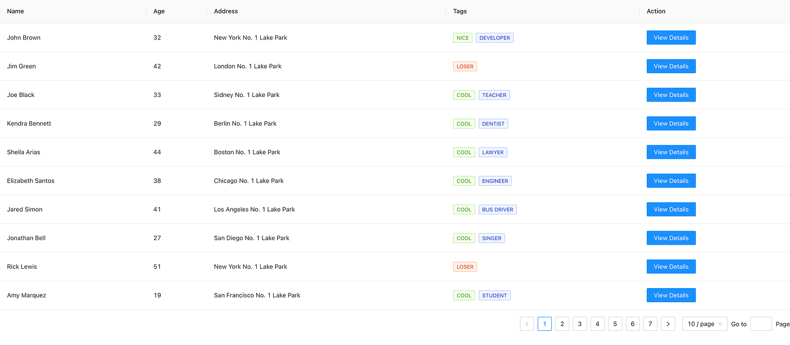Click the Name column header
This screenshot has width=790, height=345.
(16, 11)
